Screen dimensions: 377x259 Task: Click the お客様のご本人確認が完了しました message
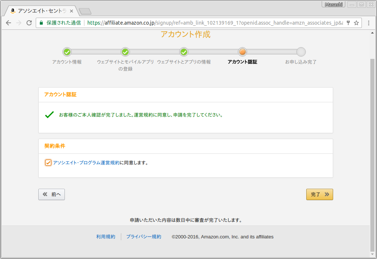141,115
